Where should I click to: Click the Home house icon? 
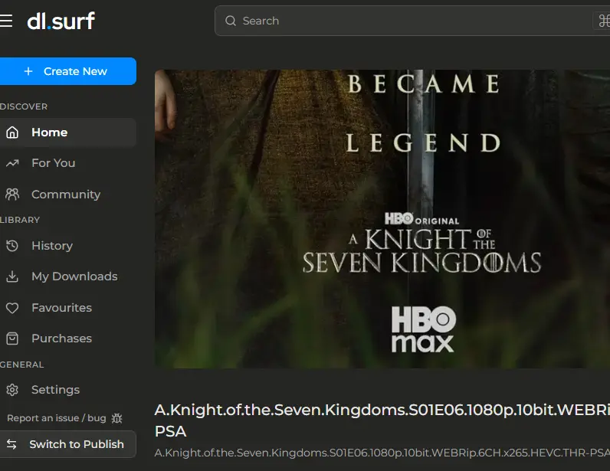tap(12, 132)
